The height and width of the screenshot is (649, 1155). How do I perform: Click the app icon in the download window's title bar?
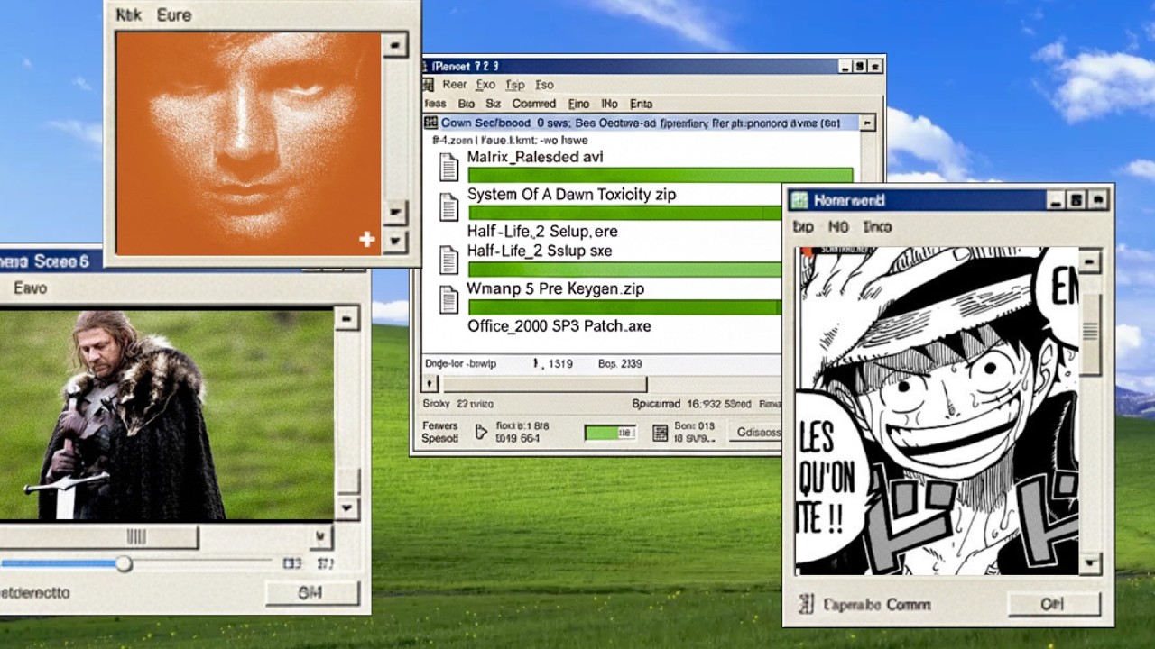tap(427, 66)
